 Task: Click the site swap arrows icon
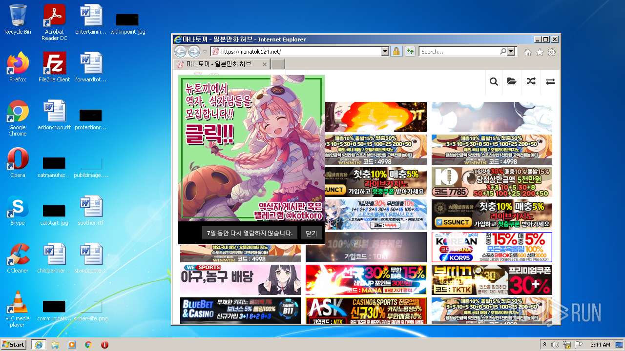click(550, 81)
